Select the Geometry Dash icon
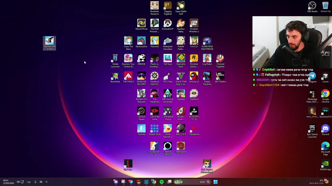 181,61
